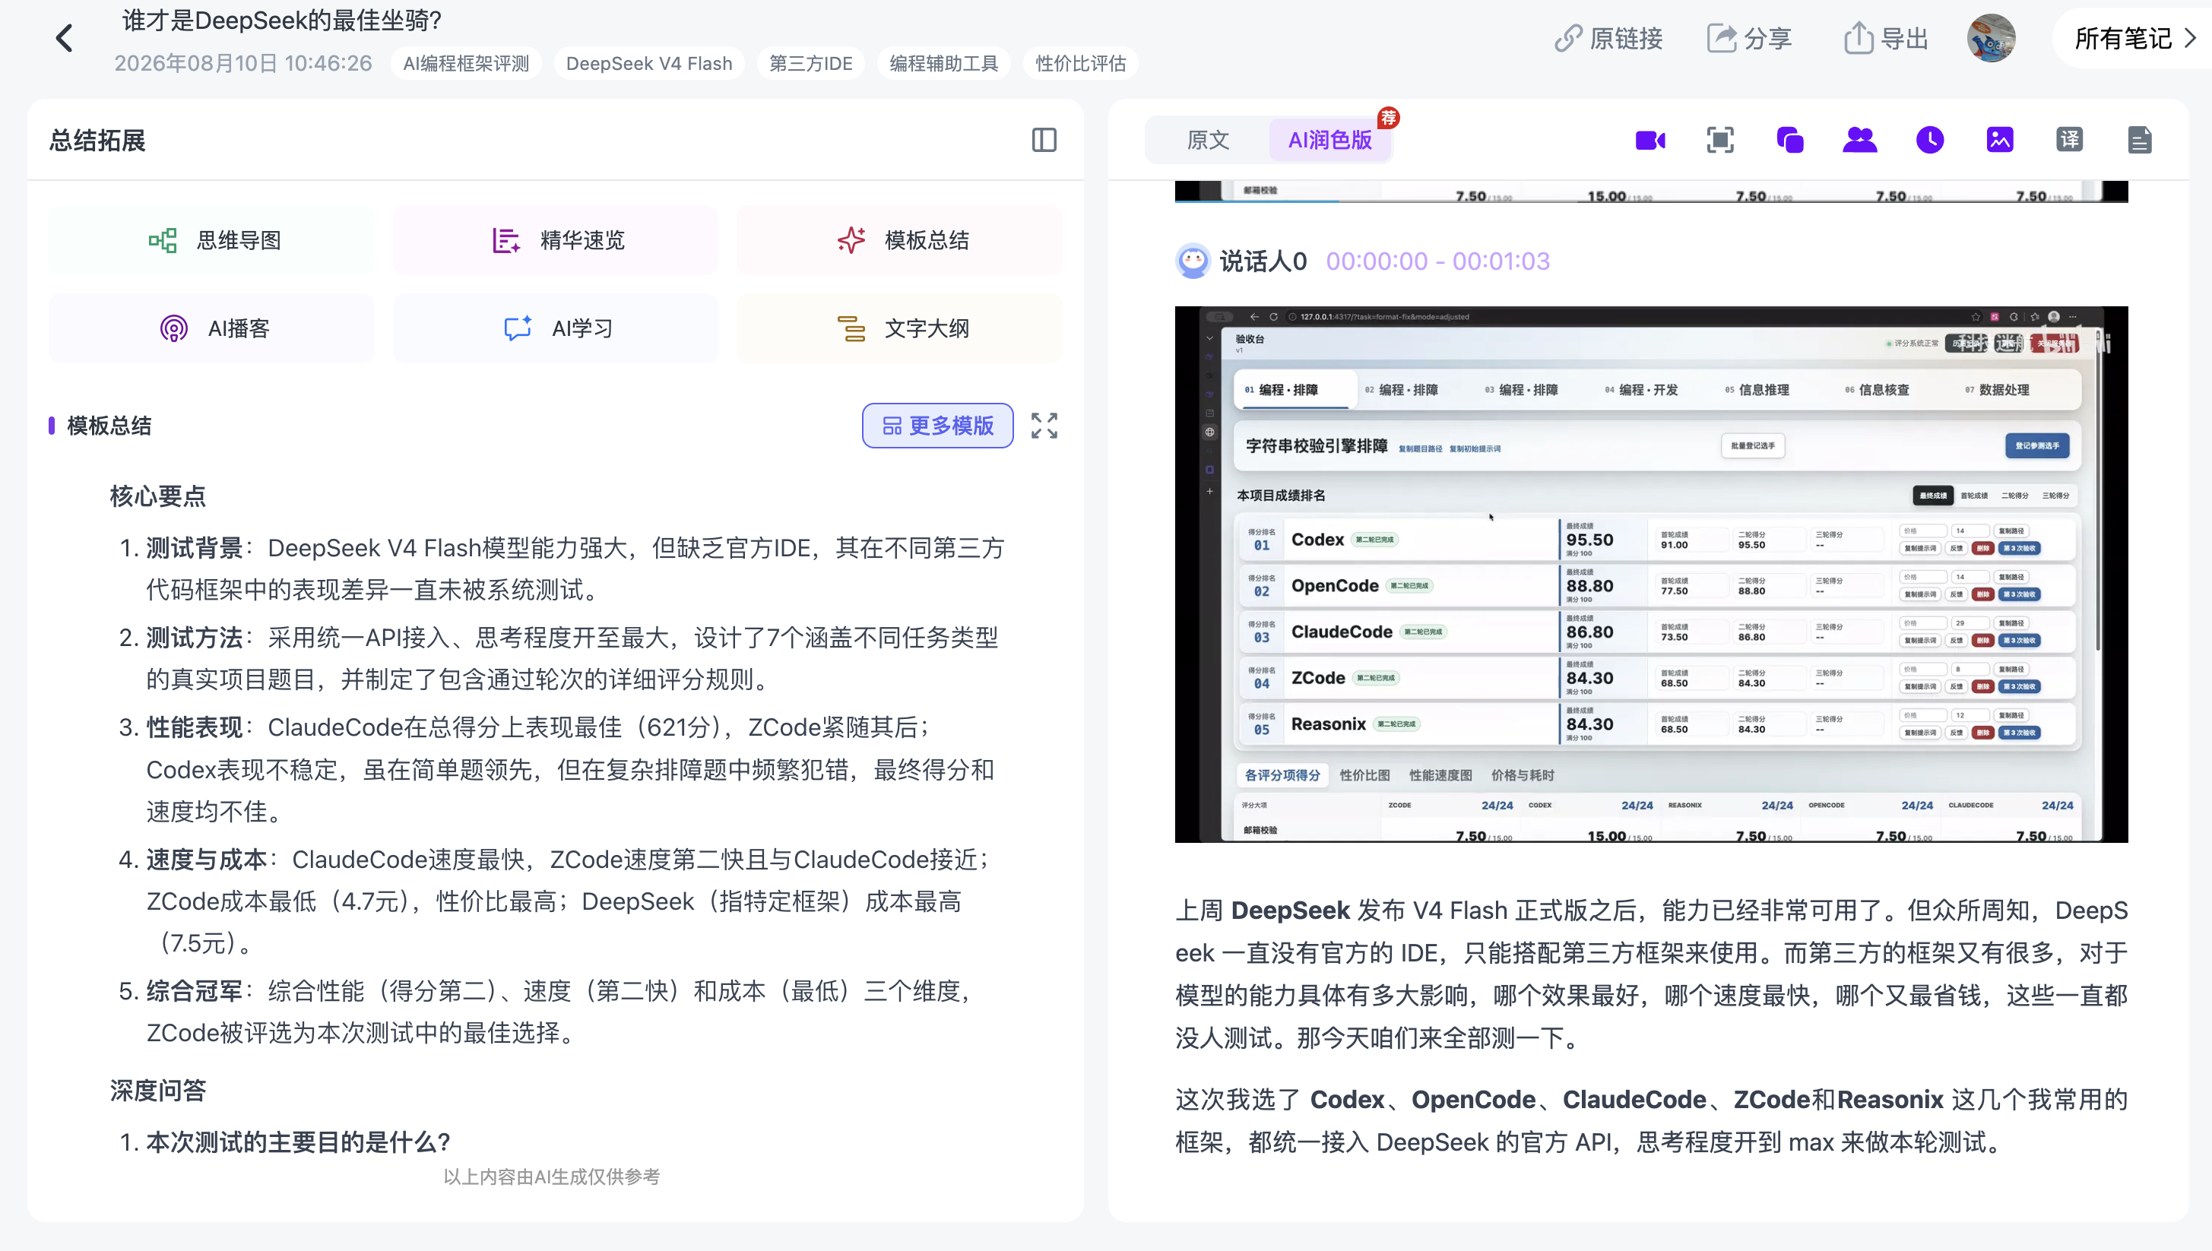Select the AI编程框架评测 tag
Image resolution: width=2212 pixels, height=1251 pixels.
coord(466,64)
